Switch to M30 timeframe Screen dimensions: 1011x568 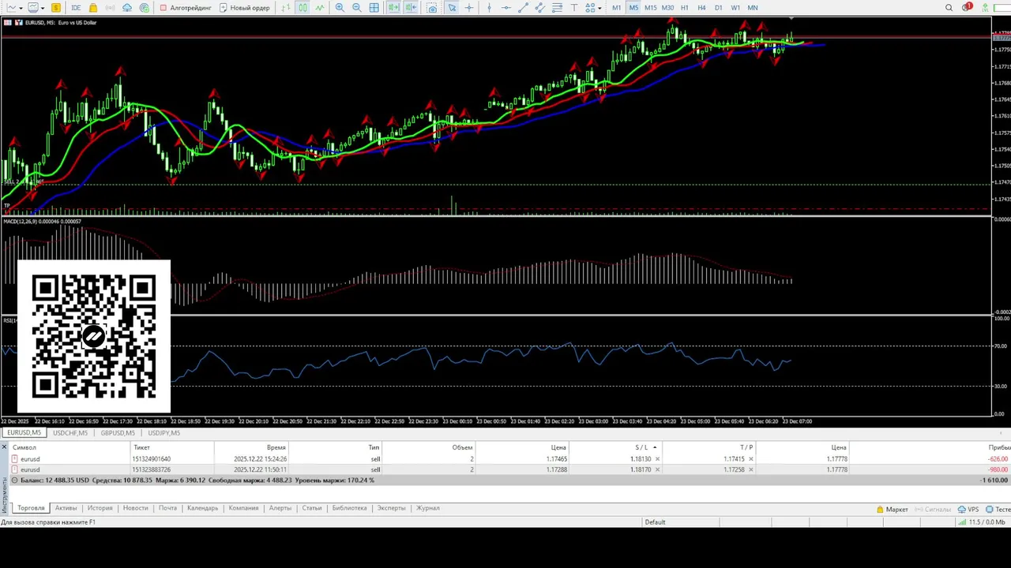point(667,8)
